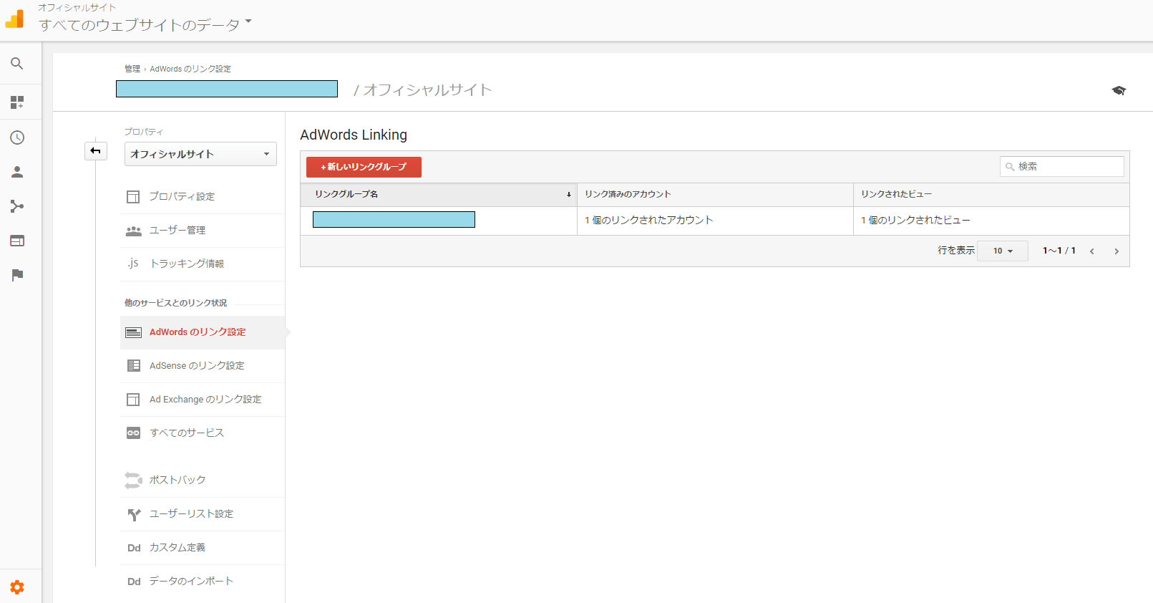The height and width of the screenshot is (603, 1153).
Task: Open the audience person icon
Action: 17,172
